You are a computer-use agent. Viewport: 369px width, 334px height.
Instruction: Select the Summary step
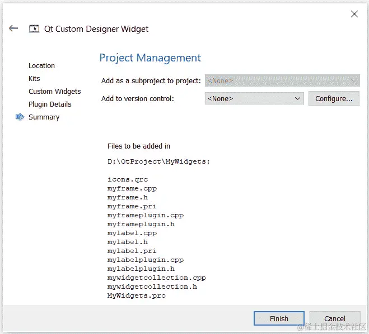tap(44, 117)
